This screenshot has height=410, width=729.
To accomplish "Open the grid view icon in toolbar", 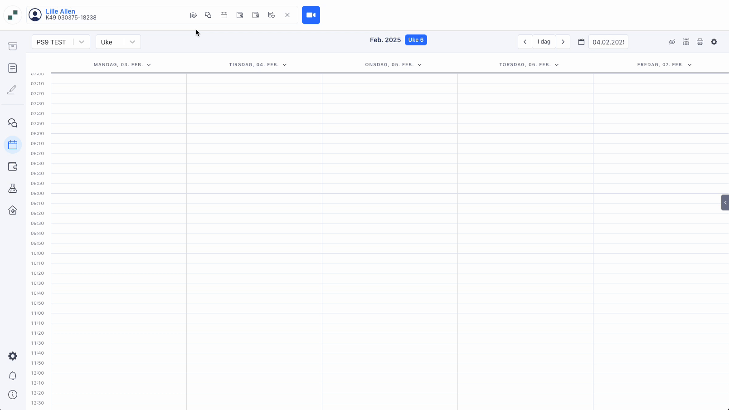I will click(x=686, y=42).
